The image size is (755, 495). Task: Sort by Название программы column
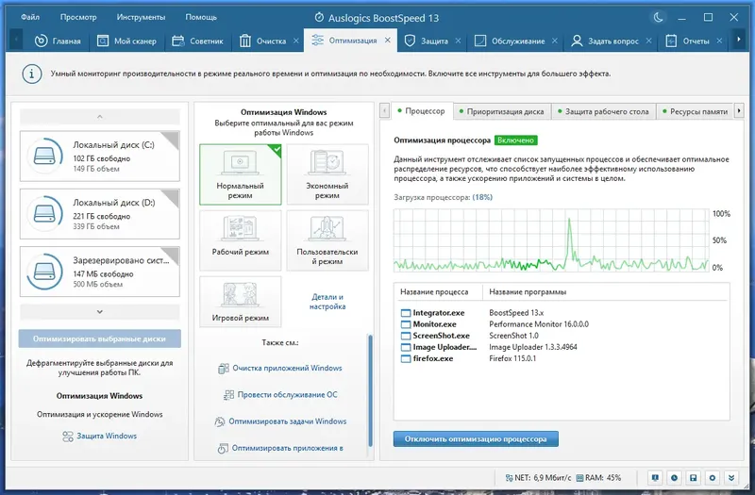coord(528,291)
